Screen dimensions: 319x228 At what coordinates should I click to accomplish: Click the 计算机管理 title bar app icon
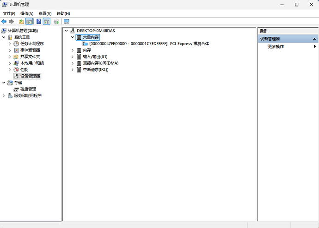[5, 5]
